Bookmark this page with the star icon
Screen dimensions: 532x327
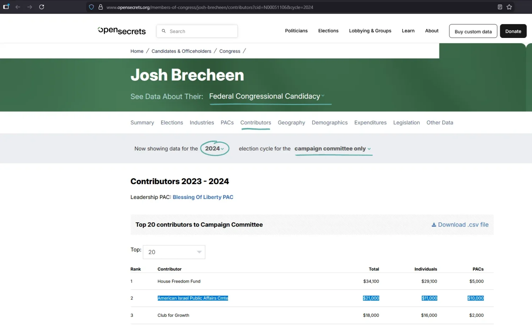[x=509, y=7]
